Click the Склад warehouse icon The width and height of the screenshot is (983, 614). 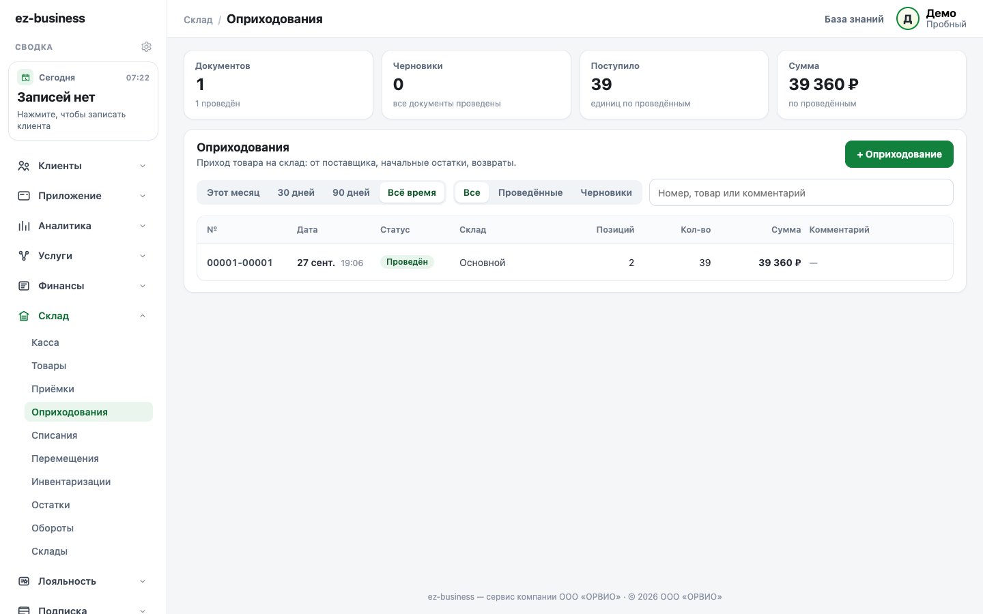coord(24,316)
